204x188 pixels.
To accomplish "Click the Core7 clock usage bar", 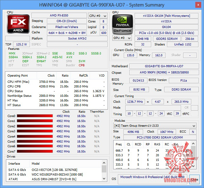I will coord(35,151).
